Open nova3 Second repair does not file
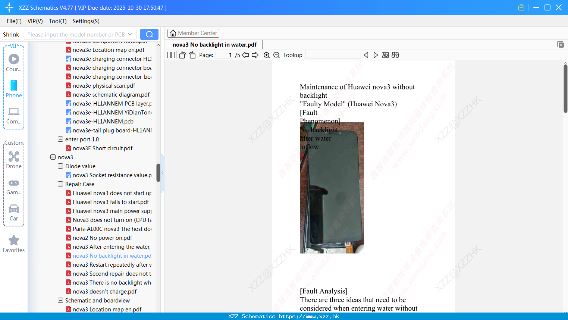The image size is (568, 320). 109,274
